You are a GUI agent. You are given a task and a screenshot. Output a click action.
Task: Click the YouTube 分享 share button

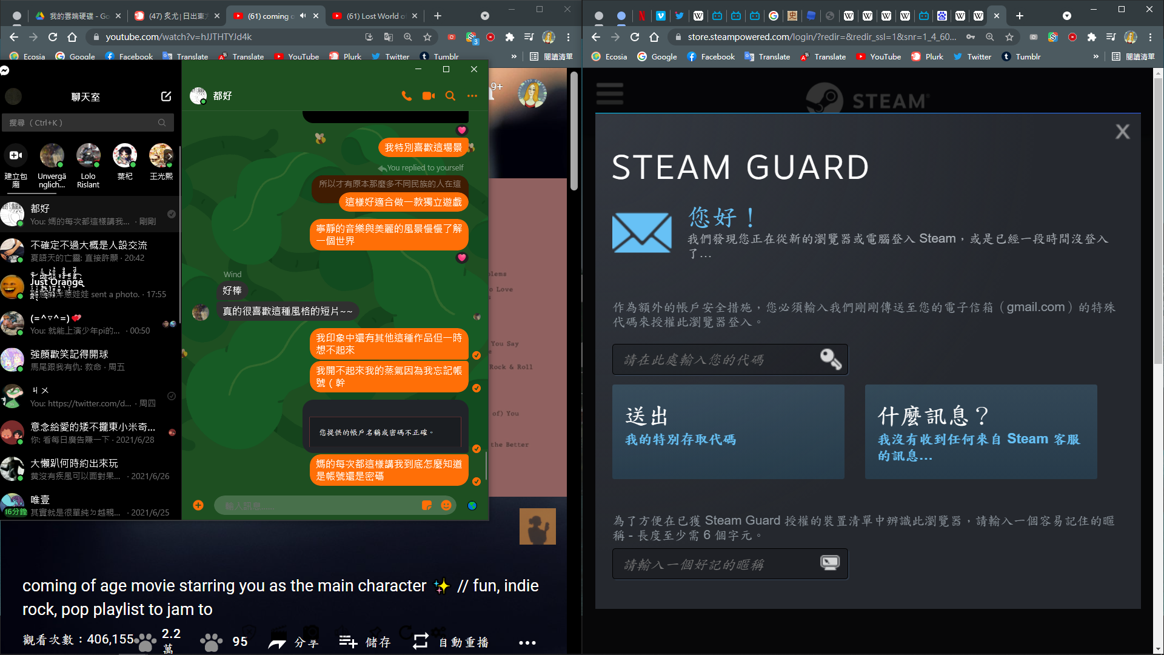point(293,642)
